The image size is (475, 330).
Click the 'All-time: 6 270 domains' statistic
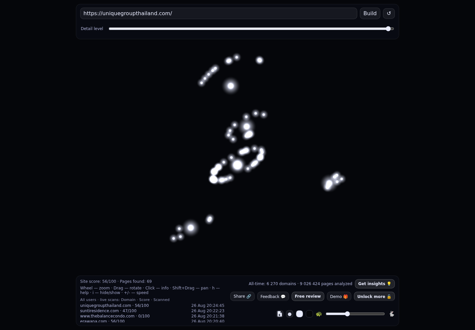click(x=272, y=284)
